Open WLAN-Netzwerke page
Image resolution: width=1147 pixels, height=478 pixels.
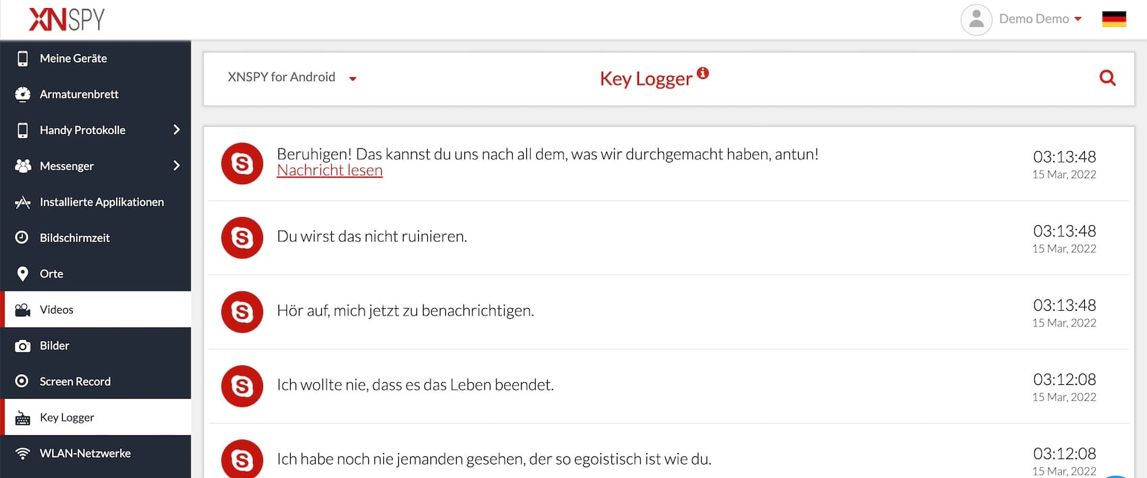(96, 454)
